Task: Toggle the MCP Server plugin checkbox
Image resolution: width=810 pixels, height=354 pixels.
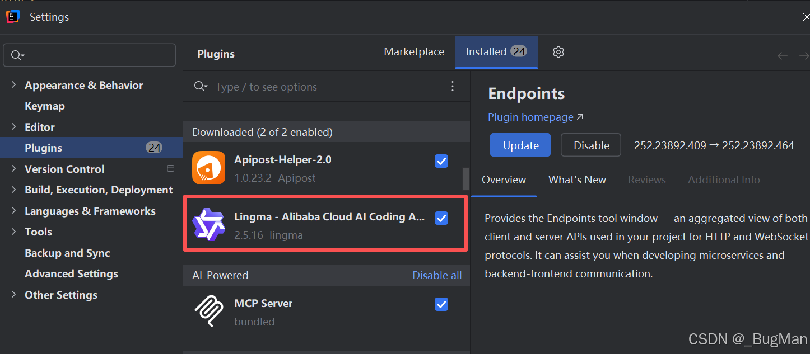Action: tap(441, 304)
